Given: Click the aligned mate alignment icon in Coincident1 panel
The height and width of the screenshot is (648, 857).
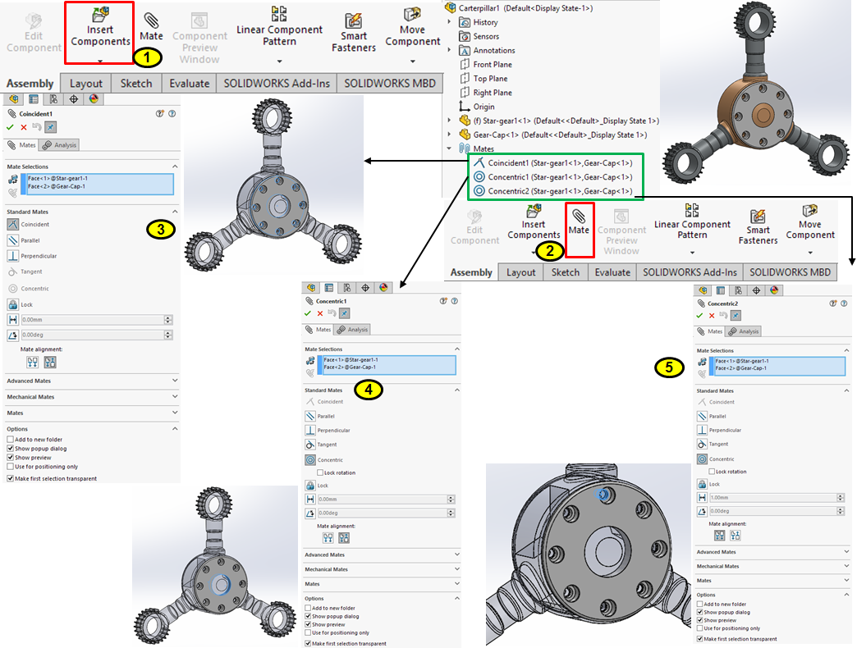Looking at the screenshot, I should (33, 362).
